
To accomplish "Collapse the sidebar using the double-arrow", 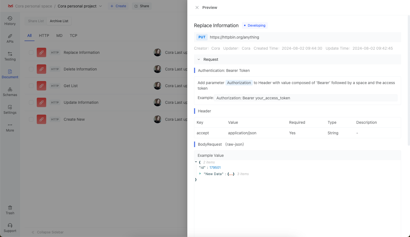I will (x=33, y=232).
